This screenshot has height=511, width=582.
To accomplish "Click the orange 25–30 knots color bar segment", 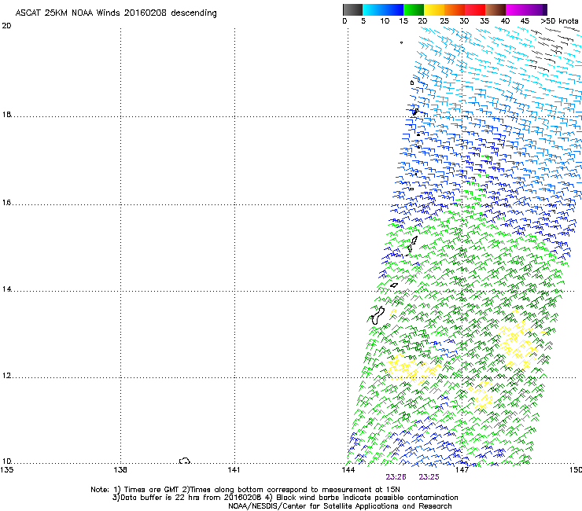I will tap(455, 9).
